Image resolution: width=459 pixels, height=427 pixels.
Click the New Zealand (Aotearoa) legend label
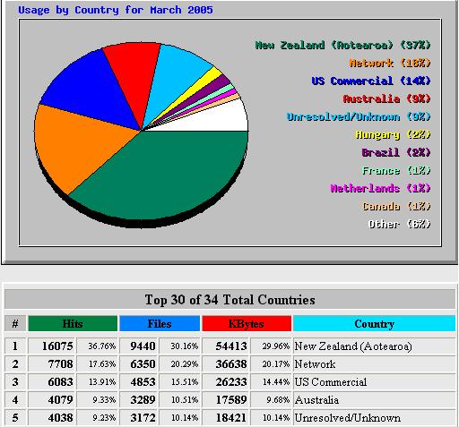342,46
